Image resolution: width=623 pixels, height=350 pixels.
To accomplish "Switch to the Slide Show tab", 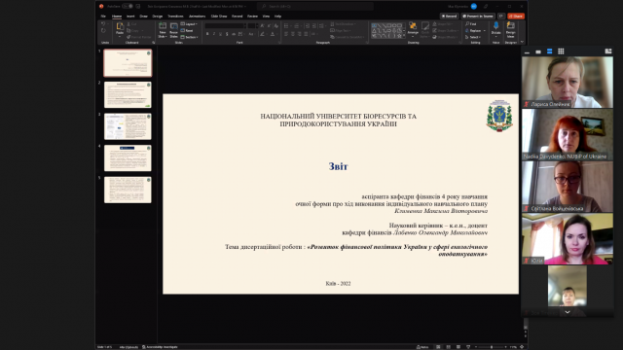I will click(218, 17).
